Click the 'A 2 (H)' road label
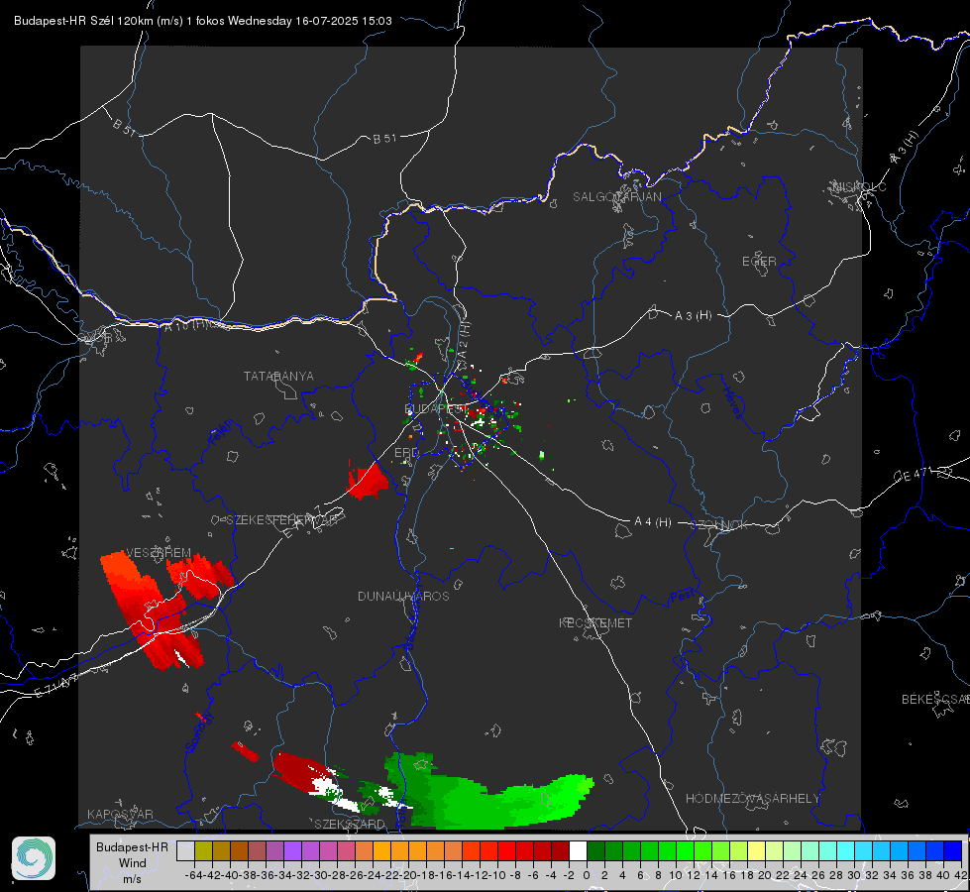 [x=464, y=338]
